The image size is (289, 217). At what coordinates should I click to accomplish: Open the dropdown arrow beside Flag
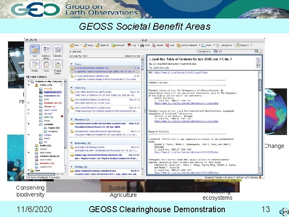[x=138, y=45]
